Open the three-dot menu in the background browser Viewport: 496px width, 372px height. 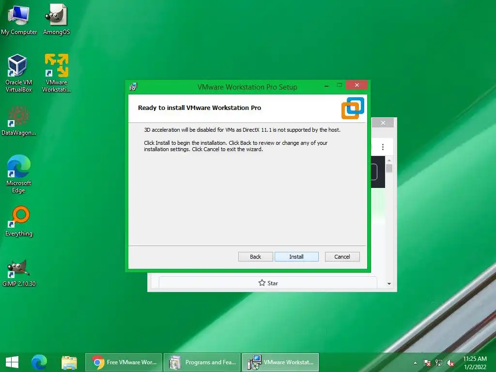coord(383,147)
